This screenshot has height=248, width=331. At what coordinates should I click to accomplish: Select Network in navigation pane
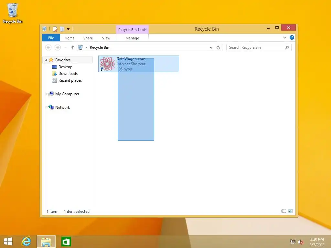click(62, 107)
